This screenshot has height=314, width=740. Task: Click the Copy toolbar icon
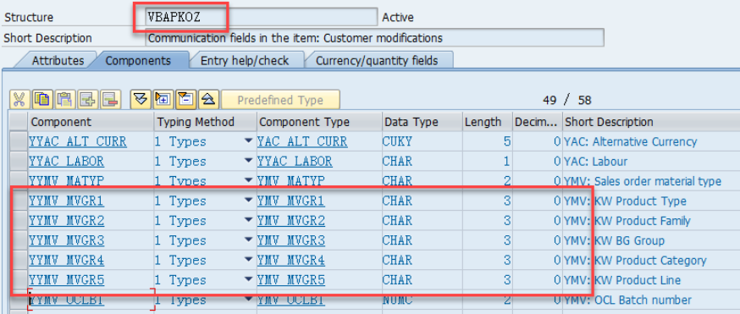point(42,100)
